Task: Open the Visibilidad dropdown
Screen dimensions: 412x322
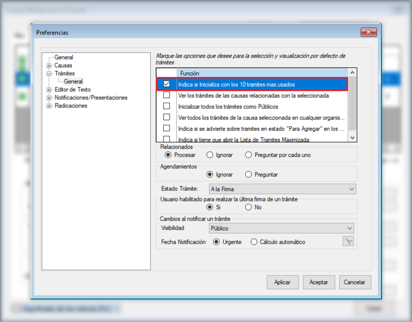Action: coord(282,228)
